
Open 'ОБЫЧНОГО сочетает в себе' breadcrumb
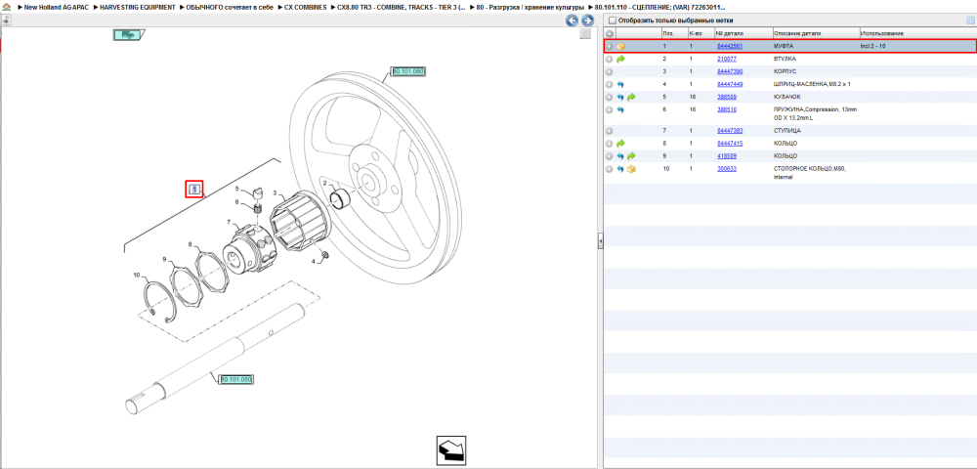tap(230, 6)
